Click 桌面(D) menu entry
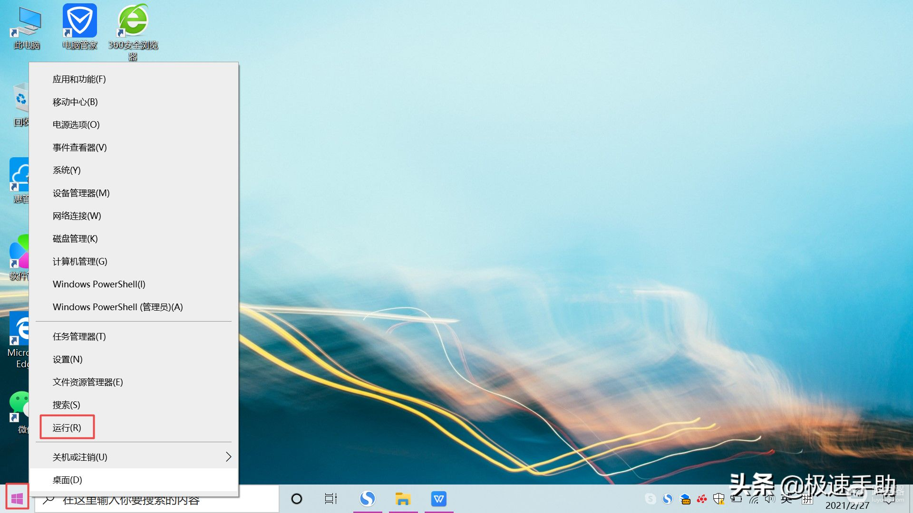 pyautogui.click(x=67, y=480)
